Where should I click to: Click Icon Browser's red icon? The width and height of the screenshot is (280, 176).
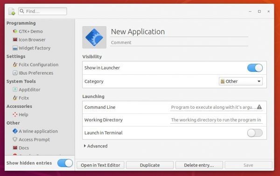pos(15,40)
